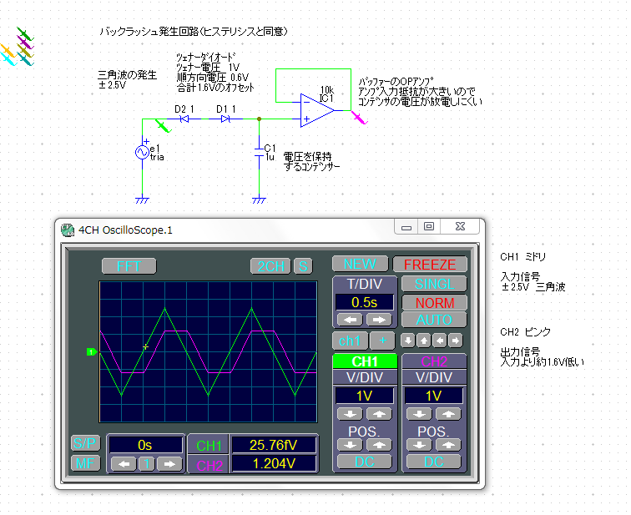The width and height of the screenshot is (631, 515).
Task: Maximize the 4CH OscilloScope.1 window
Action: pos(429,226)
